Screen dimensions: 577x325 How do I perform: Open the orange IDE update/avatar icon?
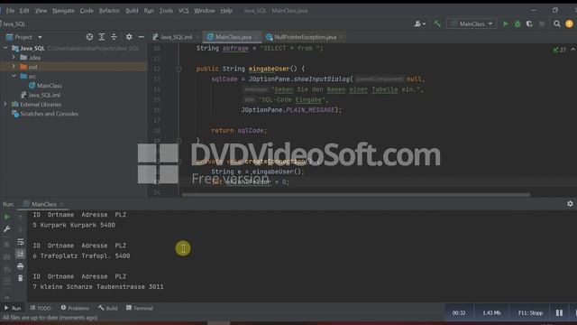569,24
